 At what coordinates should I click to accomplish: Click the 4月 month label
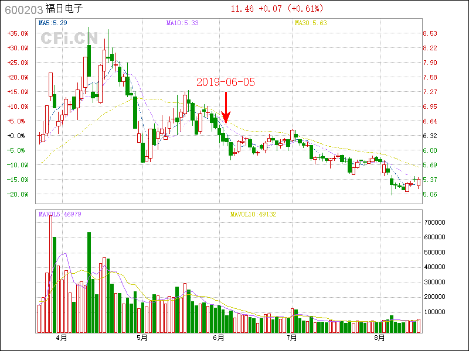[62, 338]
